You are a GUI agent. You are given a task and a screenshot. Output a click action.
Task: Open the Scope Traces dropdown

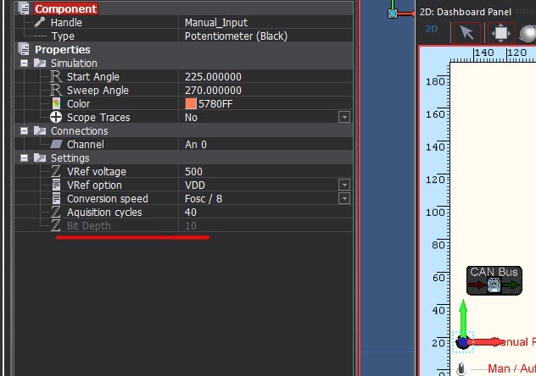(x=344, y=117)
